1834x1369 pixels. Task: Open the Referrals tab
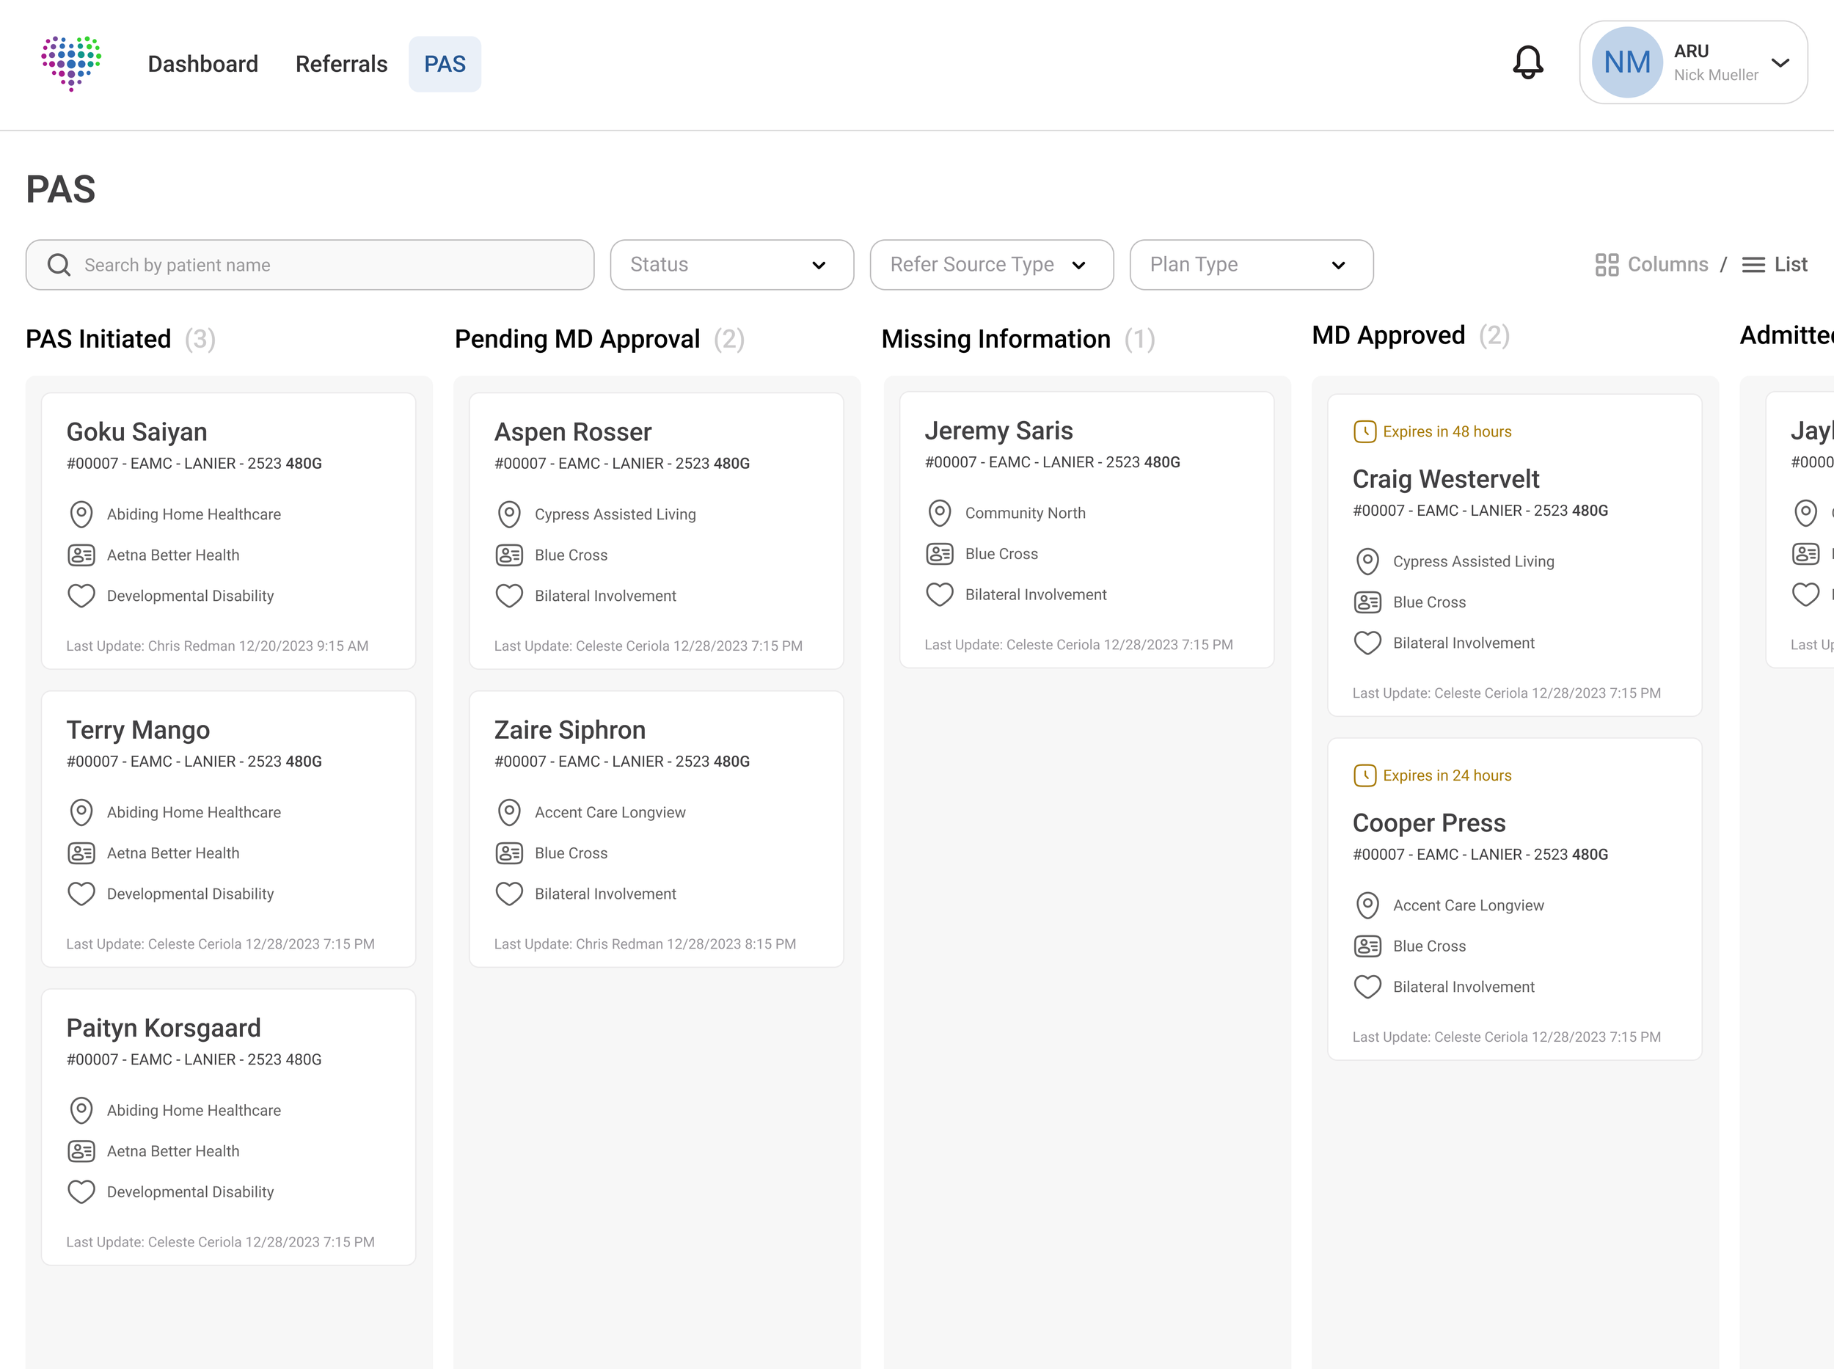click(341, 64)
